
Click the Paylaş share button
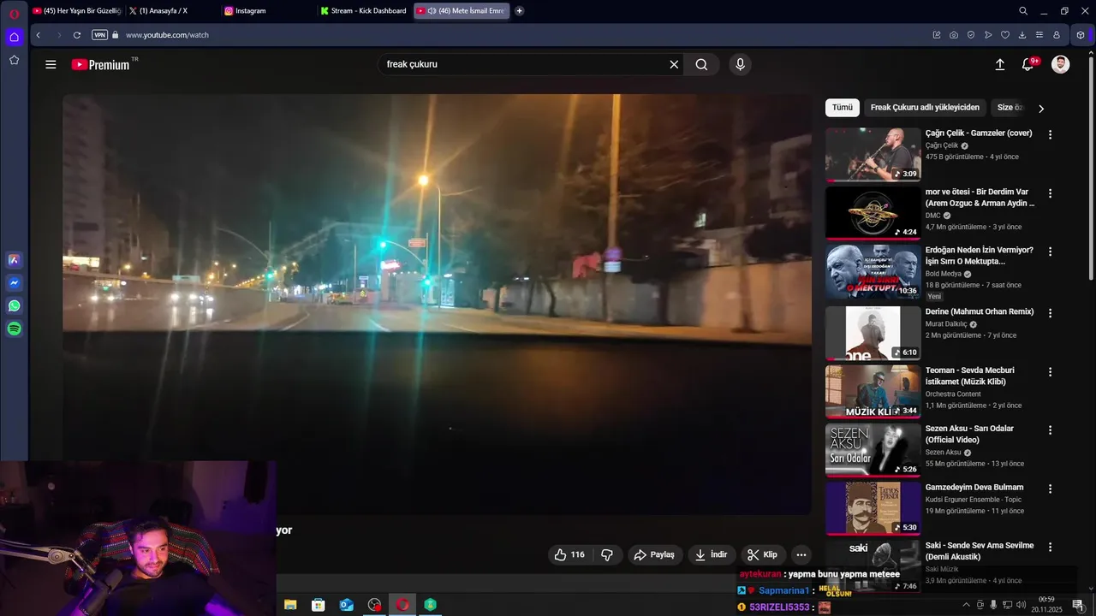point(654,554)
